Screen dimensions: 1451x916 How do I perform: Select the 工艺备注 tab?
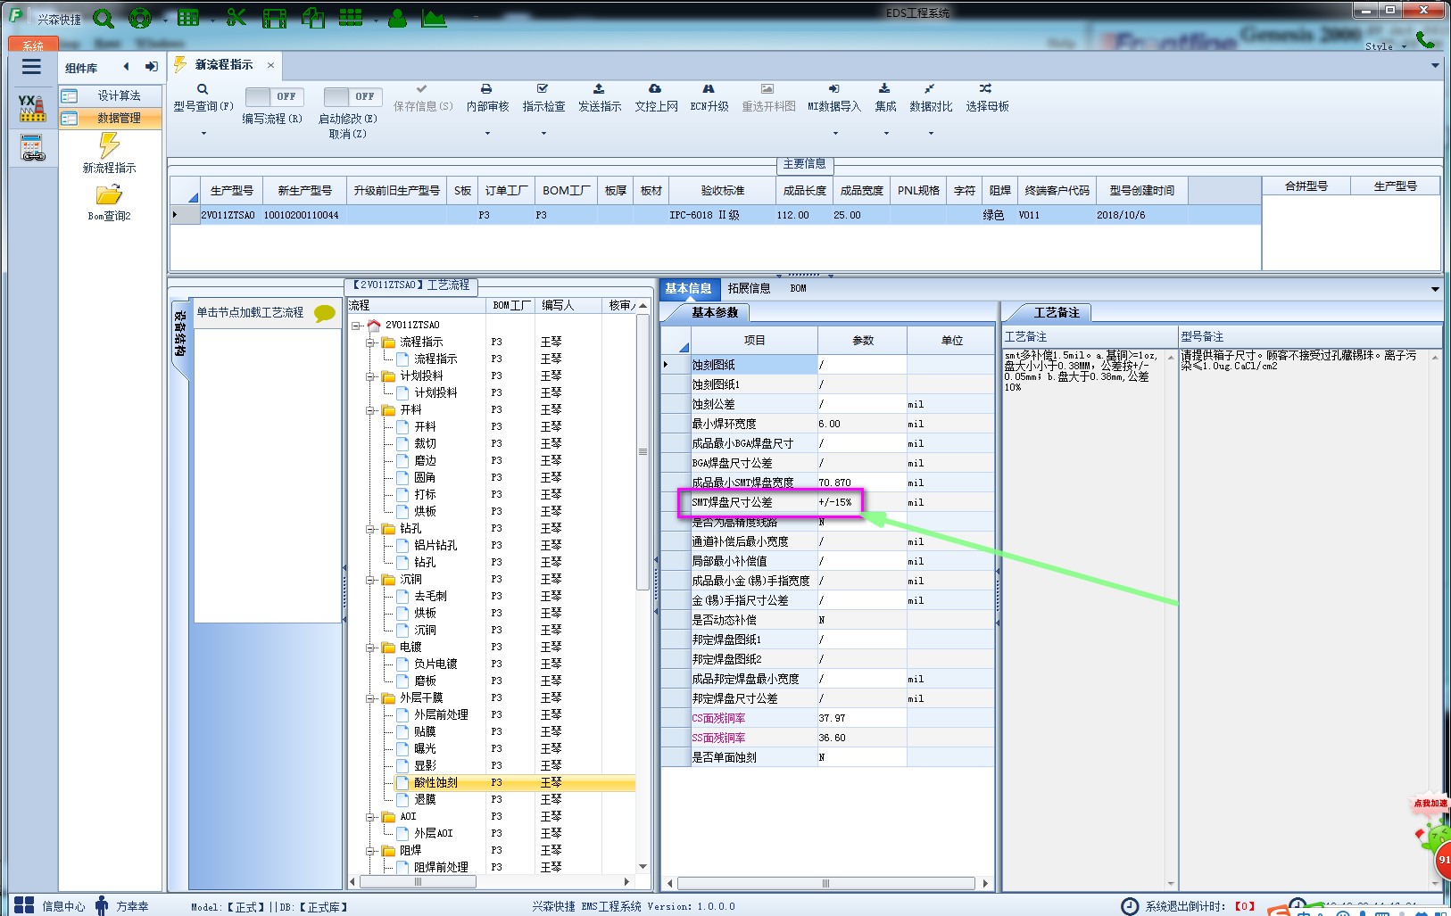[1057, 313]
